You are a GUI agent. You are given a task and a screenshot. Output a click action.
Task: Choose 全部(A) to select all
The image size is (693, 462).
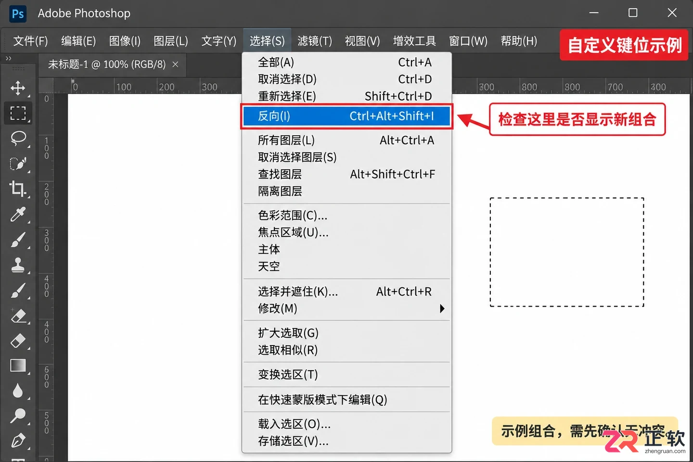346,63
